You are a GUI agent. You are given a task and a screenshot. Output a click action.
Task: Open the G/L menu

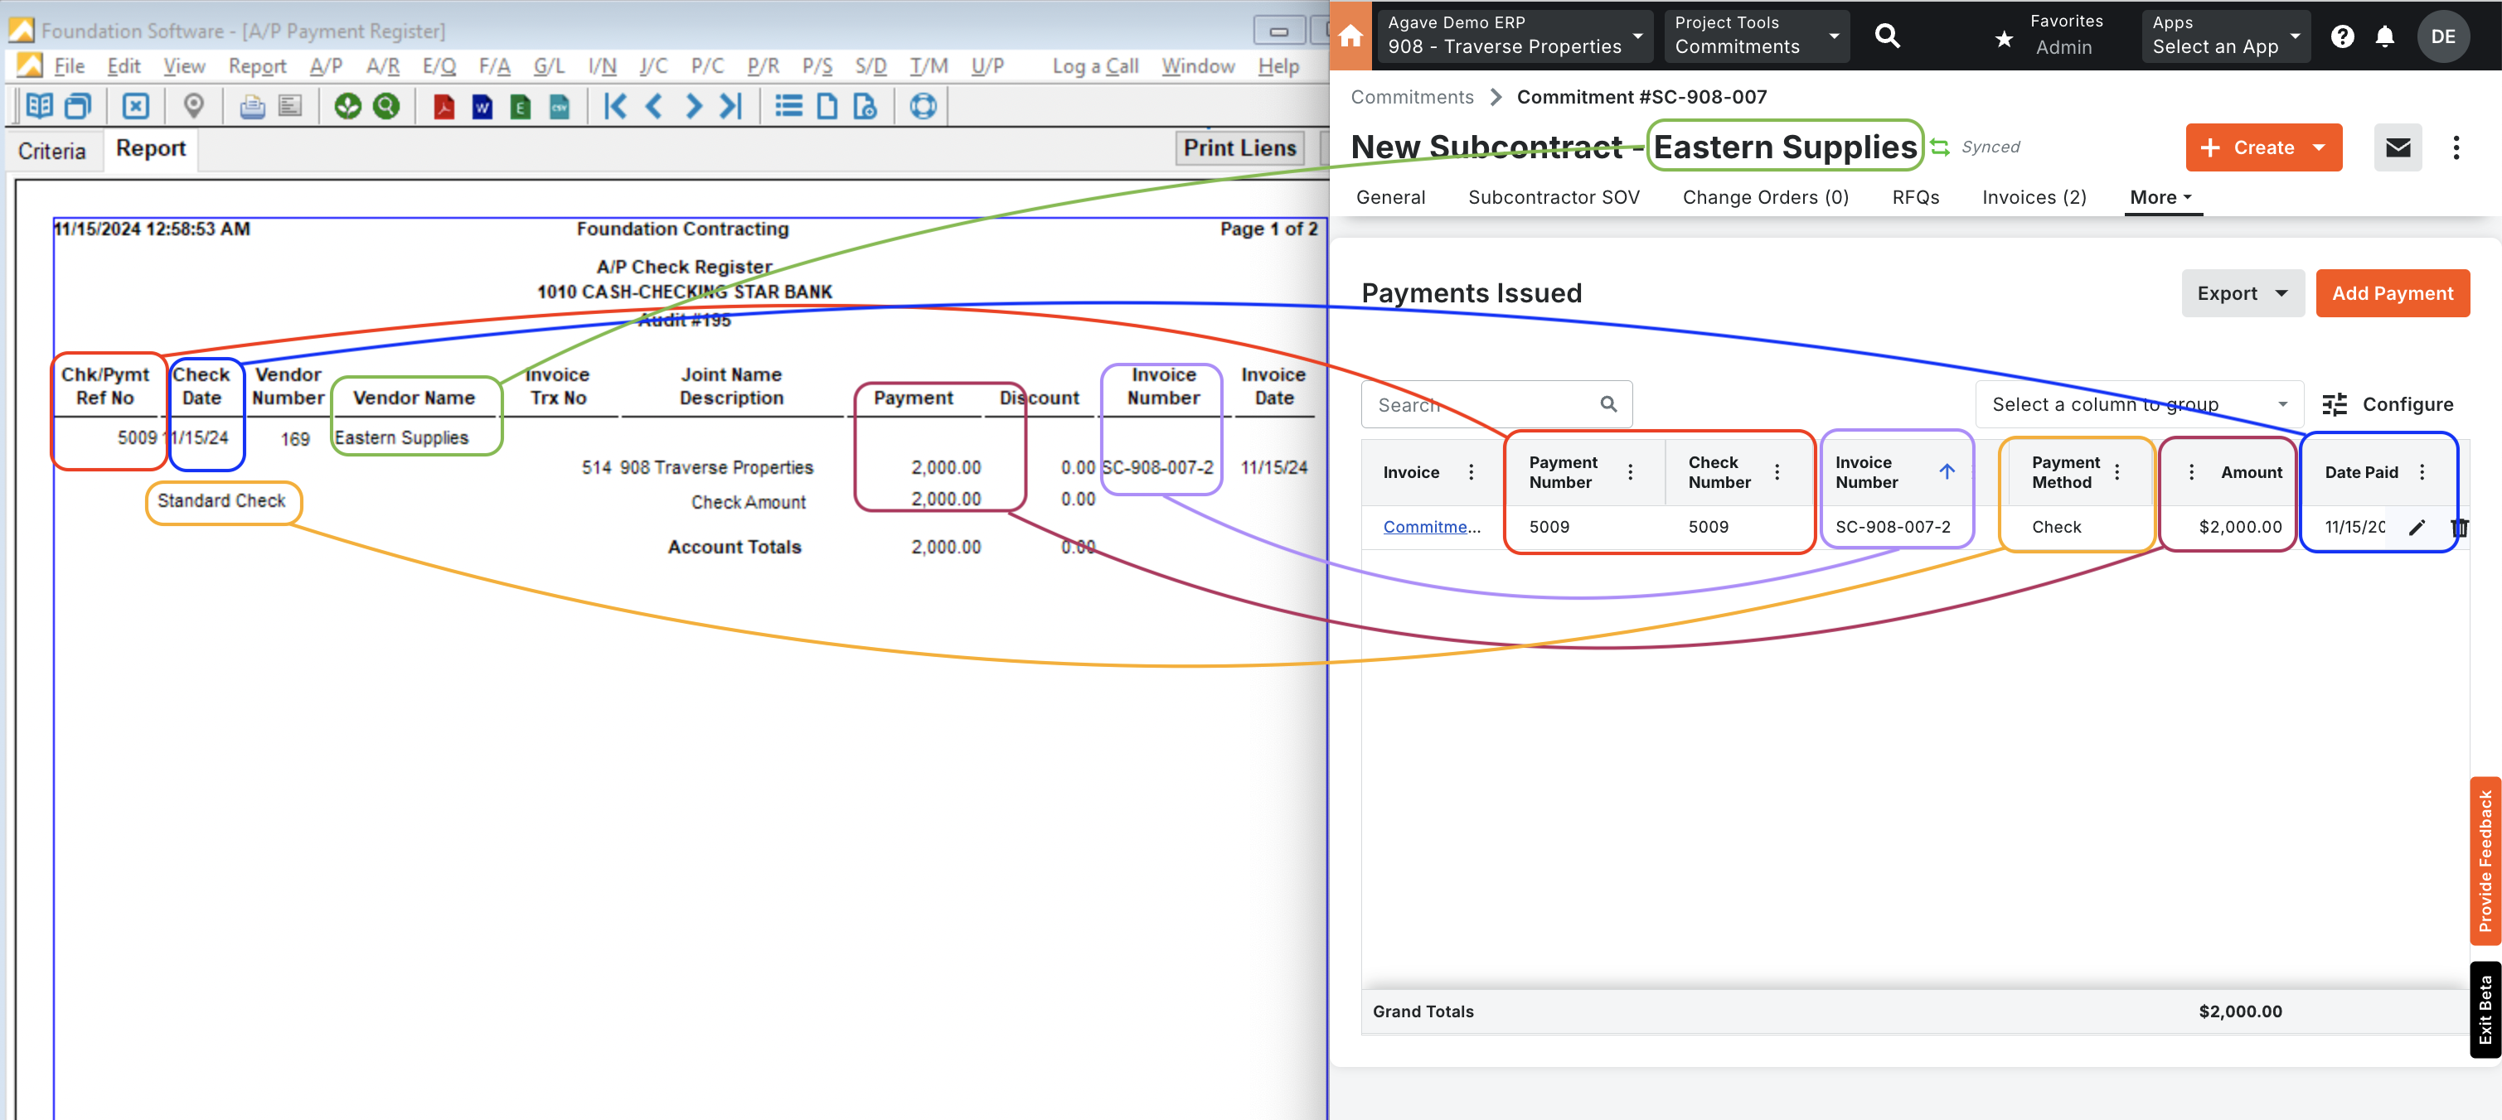click(548, 66)
